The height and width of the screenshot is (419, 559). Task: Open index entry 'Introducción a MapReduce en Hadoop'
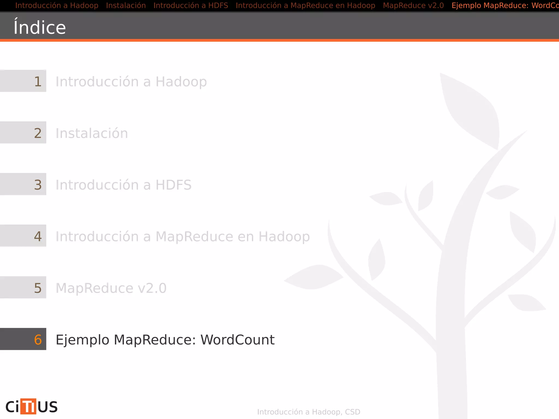(183, 236)
